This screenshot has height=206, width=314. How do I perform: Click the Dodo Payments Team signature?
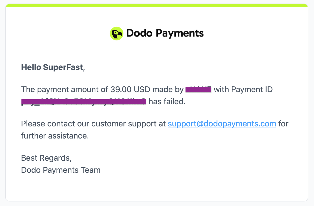(61, 170)
